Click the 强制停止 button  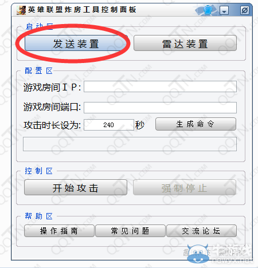185,187
